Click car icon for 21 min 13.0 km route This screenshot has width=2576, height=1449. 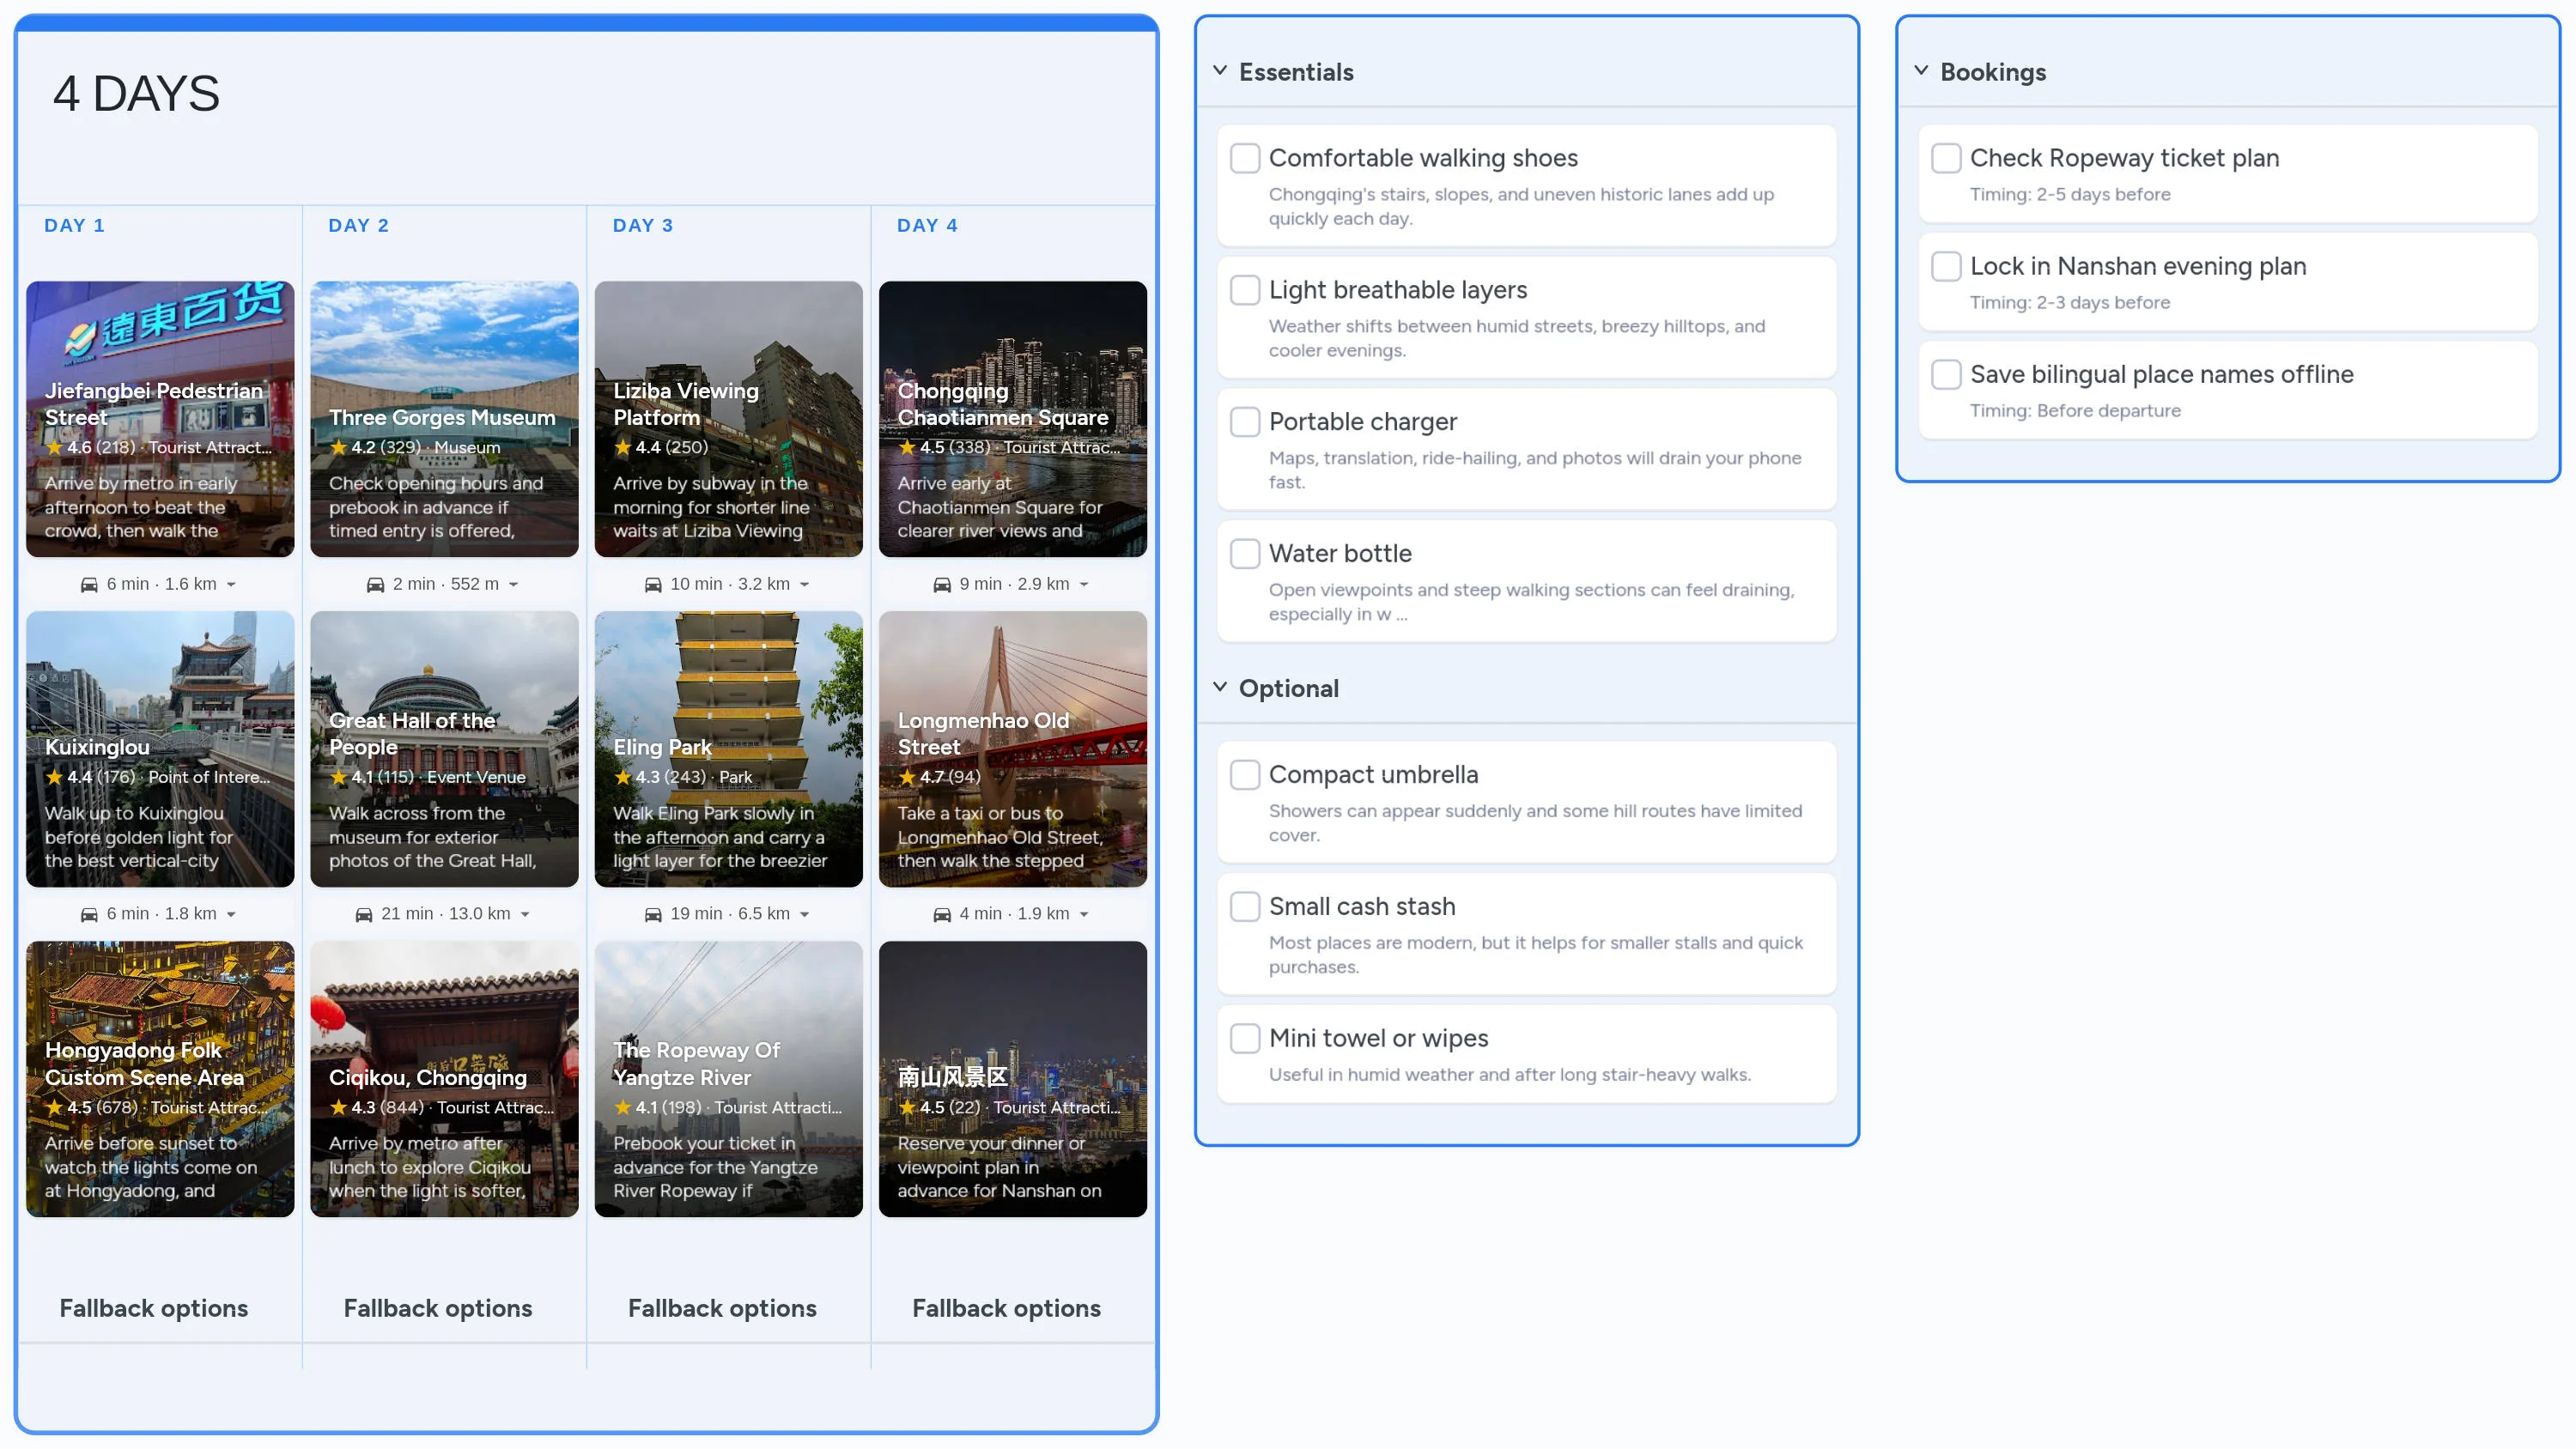coord(364,914)
